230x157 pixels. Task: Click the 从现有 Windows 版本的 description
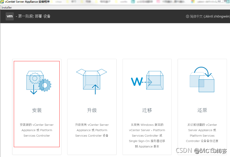point(147,136)
